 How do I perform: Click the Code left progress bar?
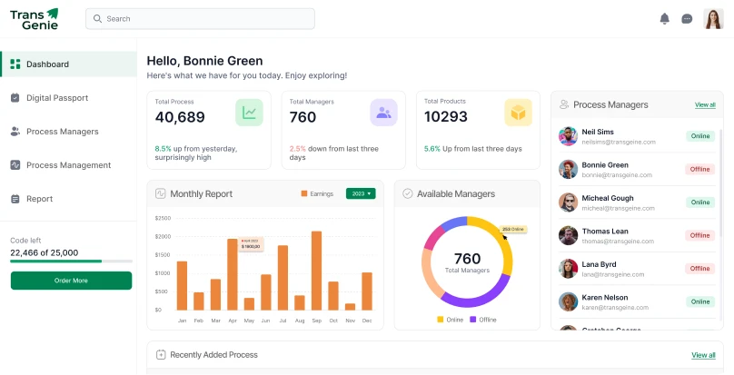pos(71,262)
